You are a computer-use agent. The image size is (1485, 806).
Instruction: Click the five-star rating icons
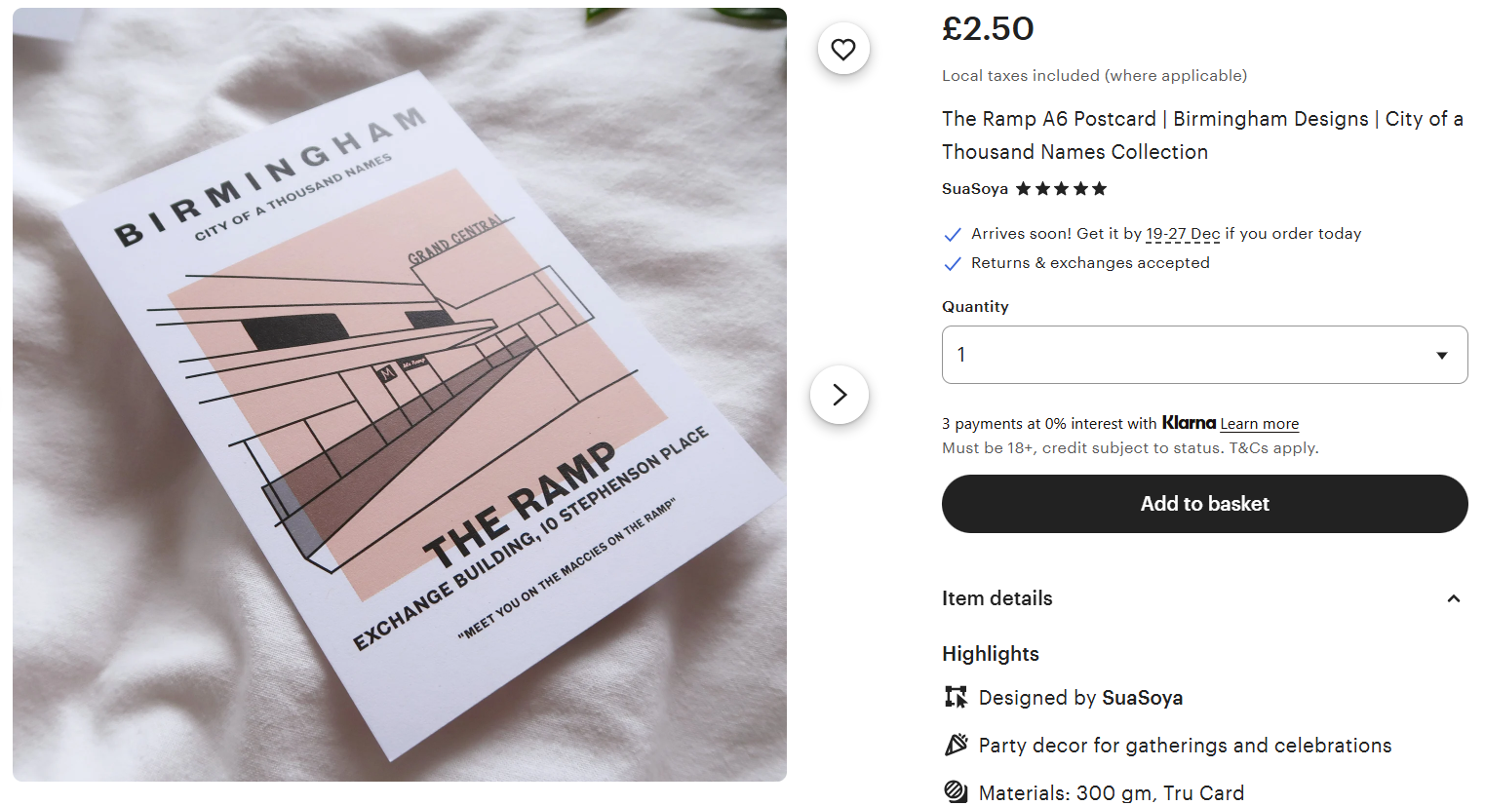pyautogui.click(x=1062, y=189)
